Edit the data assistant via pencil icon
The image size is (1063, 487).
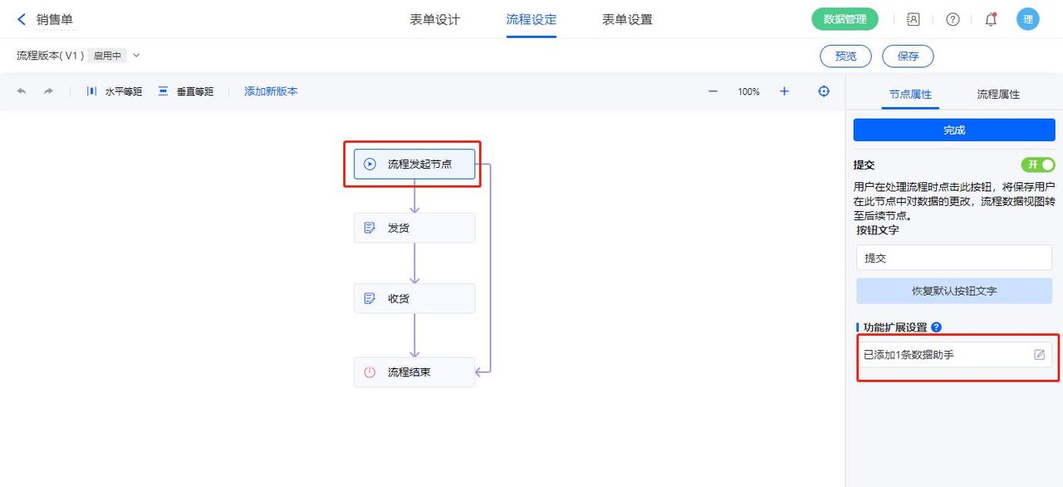click(x=1039, y=354)
